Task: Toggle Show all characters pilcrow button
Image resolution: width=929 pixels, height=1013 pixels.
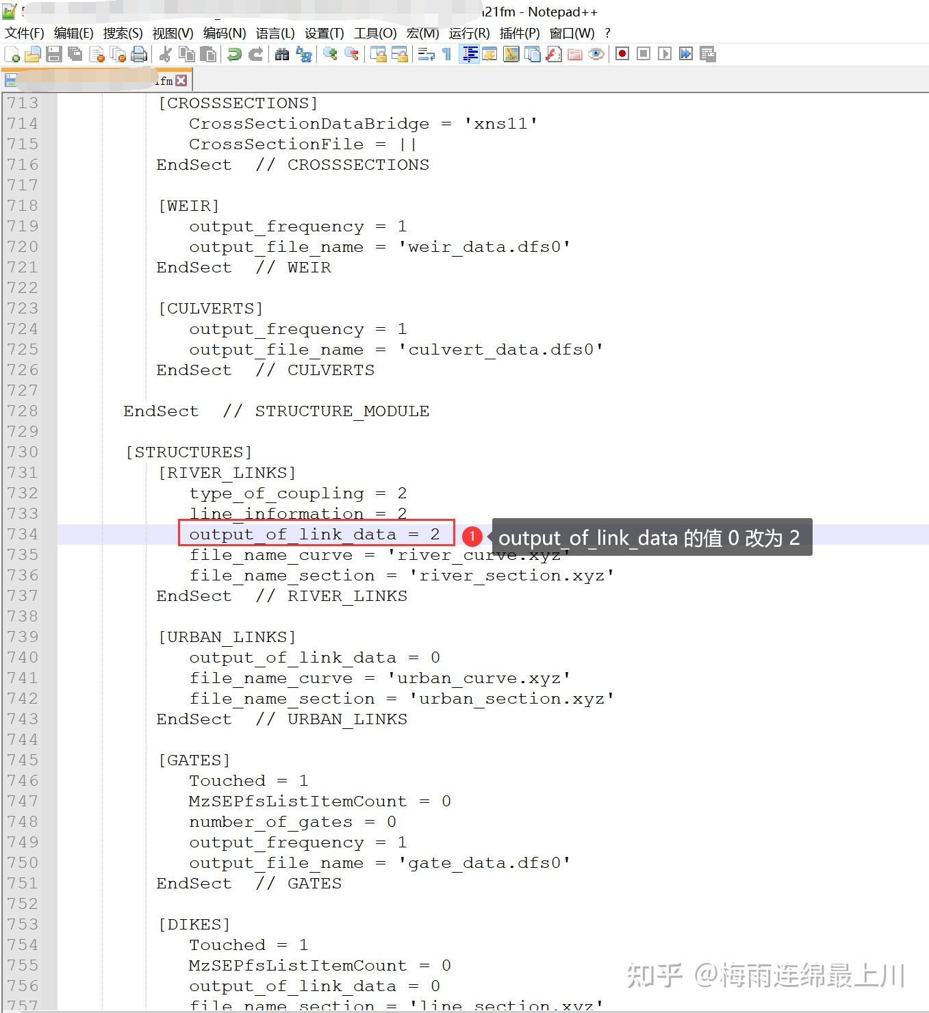Action: [447, 54]
